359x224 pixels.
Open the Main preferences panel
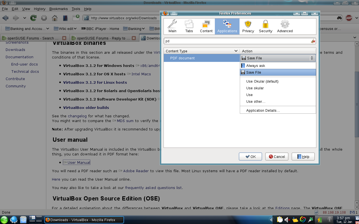[x=172, y=26]
